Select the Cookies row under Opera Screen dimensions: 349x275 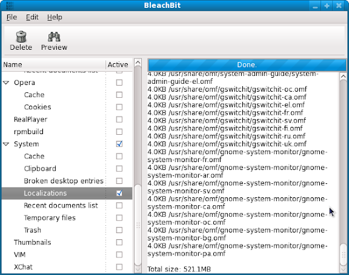(67, 107)
